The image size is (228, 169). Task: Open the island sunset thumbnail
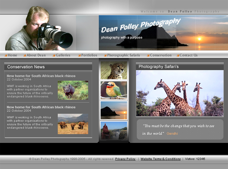tap(114, 110)
